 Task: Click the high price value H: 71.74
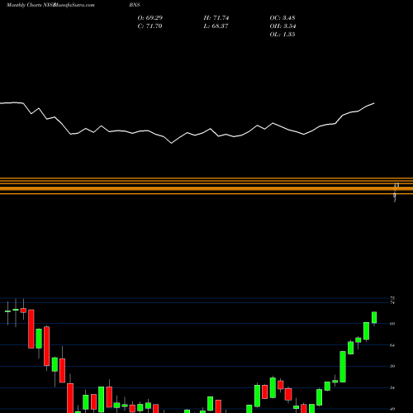pos(216,18)
